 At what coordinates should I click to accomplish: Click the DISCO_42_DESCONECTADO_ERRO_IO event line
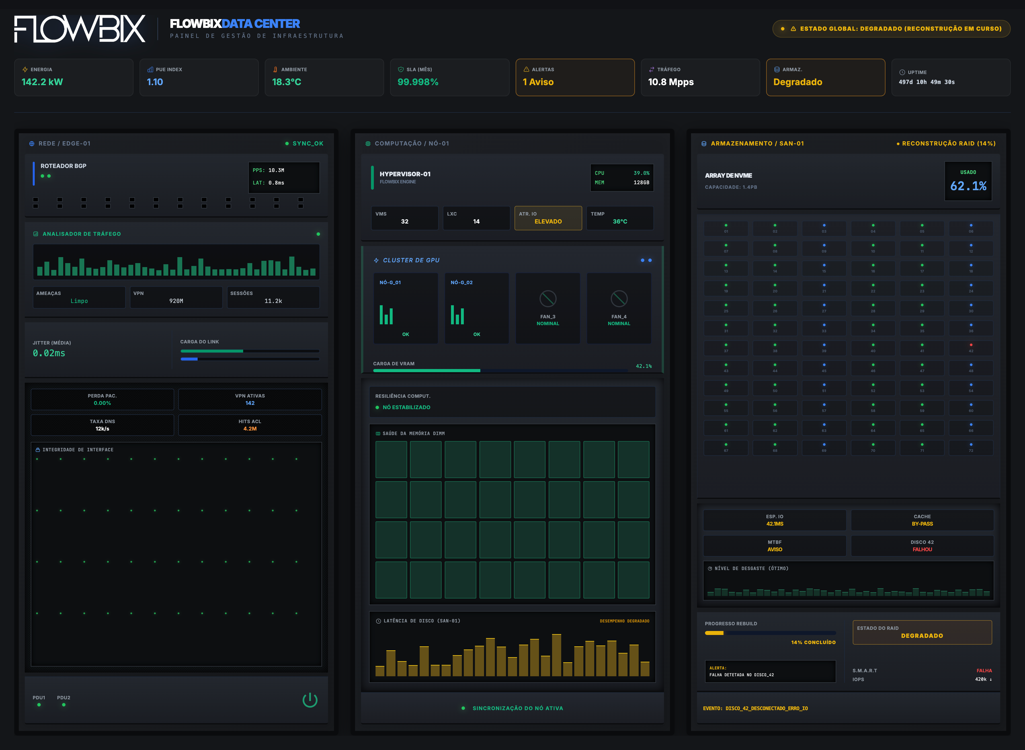point(755,708)
